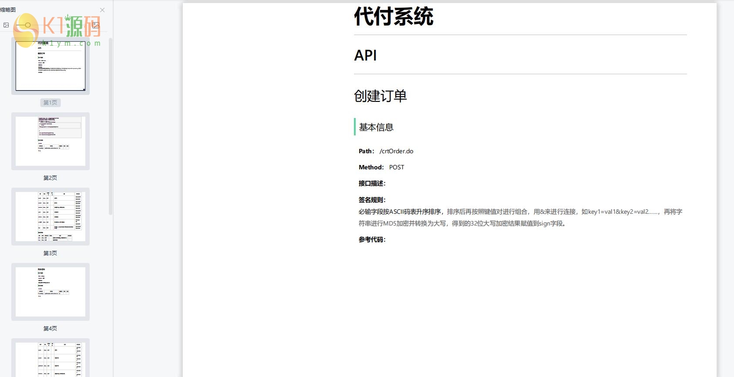Click the 第4页 page label
734x377 pixels.
tap(51, 329)
